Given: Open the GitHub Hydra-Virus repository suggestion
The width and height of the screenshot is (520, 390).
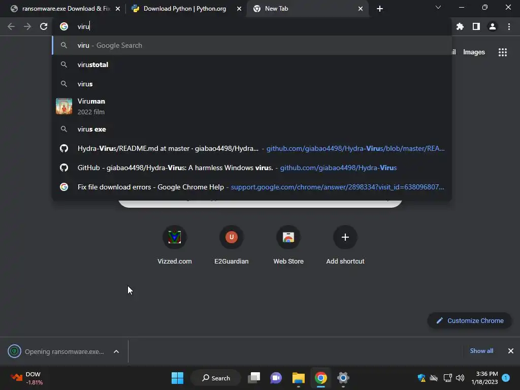Looking at the screenshot, I should coord(252,168).
